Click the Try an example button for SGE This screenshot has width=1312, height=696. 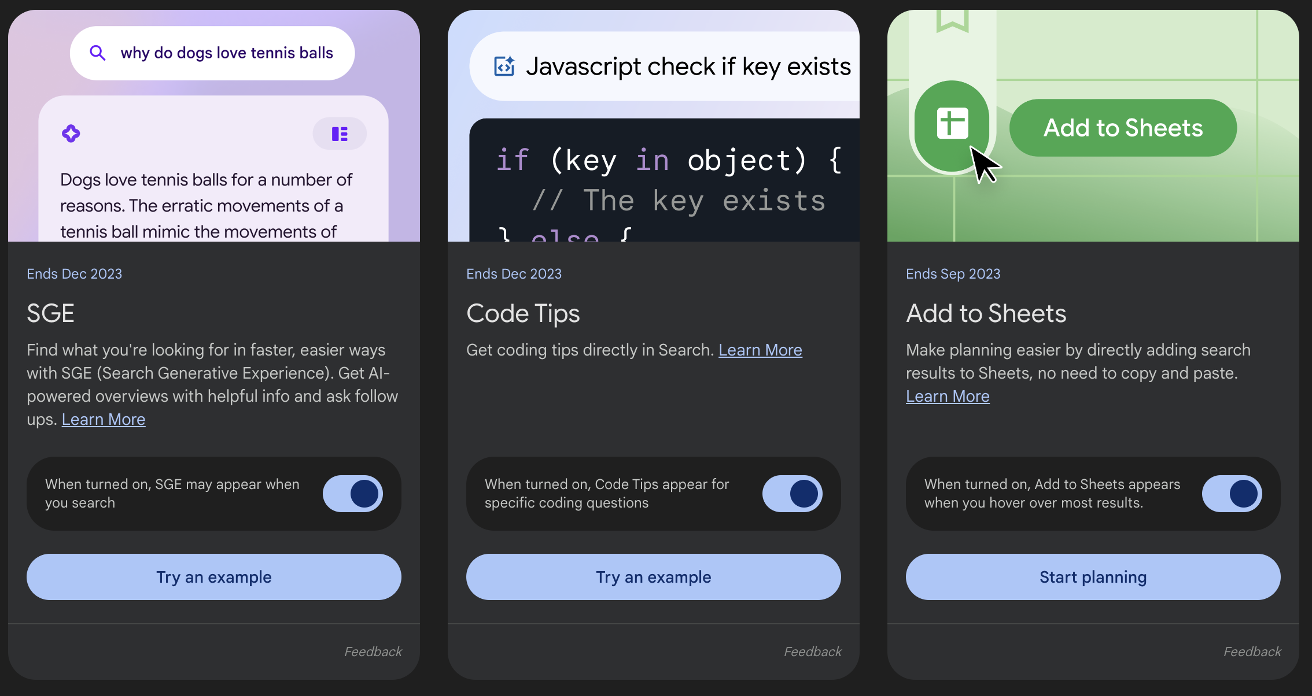pyautogui.click(x=214, y=576)
